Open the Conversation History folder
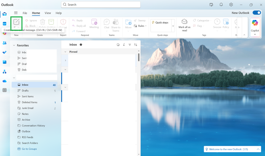 pyautogui.click(x=34, y=125)
